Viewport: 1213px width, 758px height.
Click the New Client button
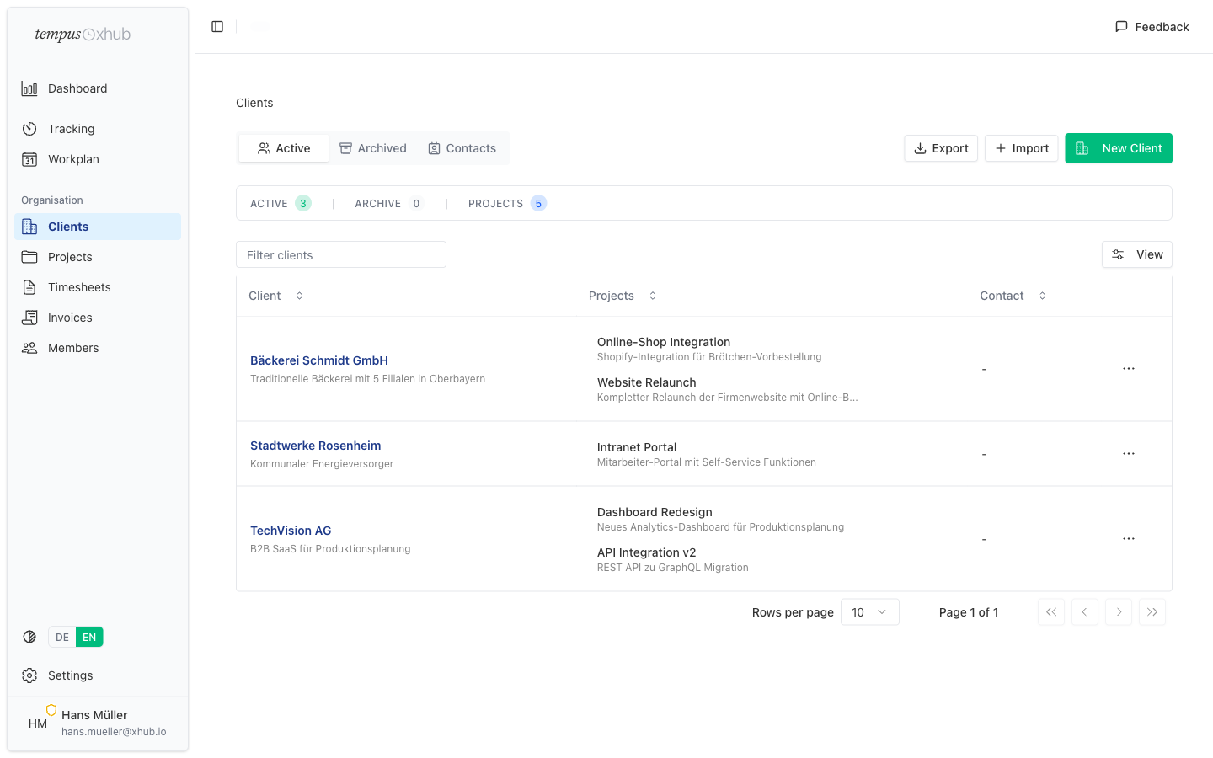1118,148
